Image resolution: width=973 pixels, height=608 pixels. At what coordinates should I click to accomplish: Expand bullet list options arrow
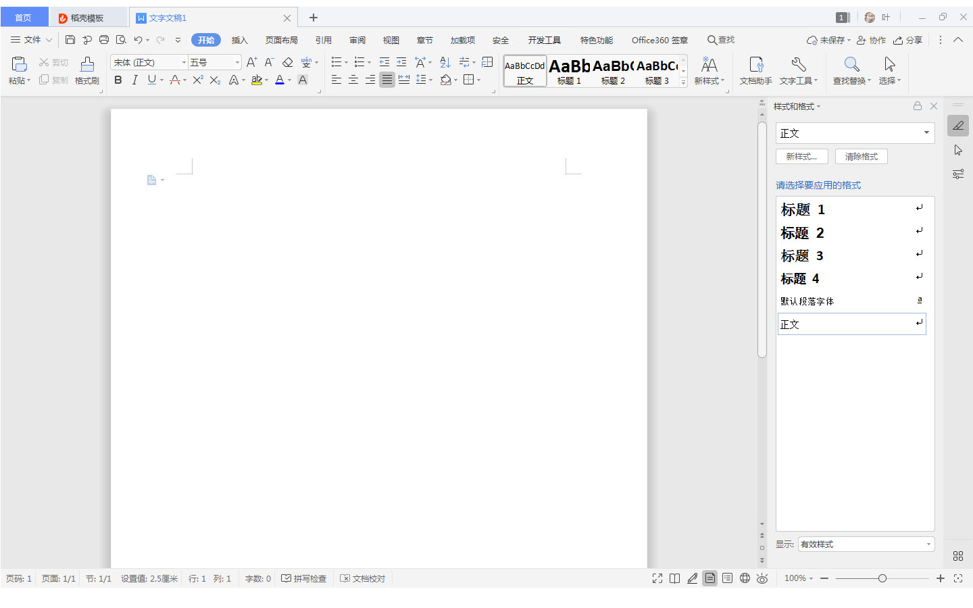coord(346,62)
